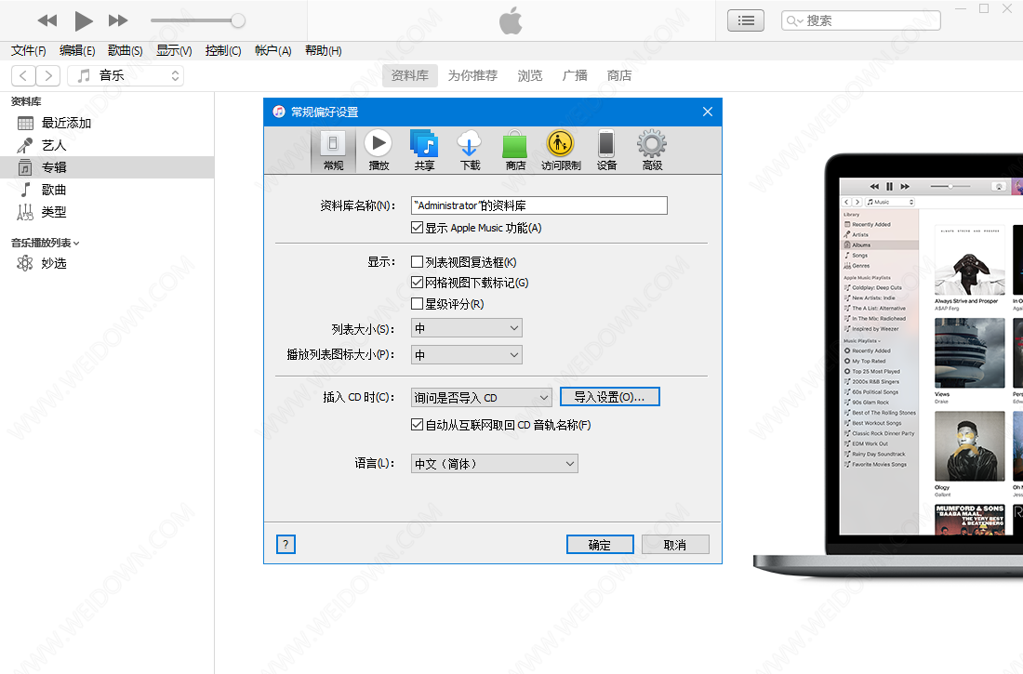Open the 帮助 menu
This screenshot has height=674, width=1023.
pos(323,51)
